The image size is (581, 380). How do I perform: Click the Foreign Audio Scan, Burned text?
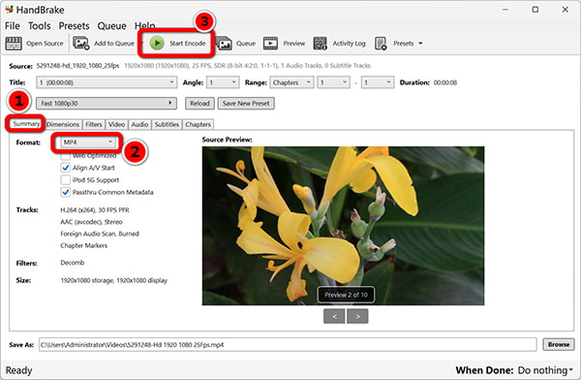[x=100, y=234]
